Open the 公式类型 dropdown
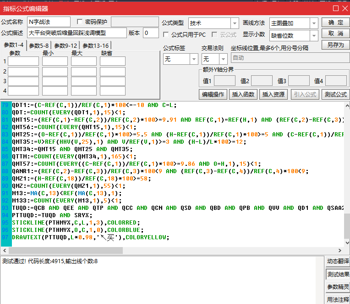Viewport: 350px width, 304px height. click(234, 23)
